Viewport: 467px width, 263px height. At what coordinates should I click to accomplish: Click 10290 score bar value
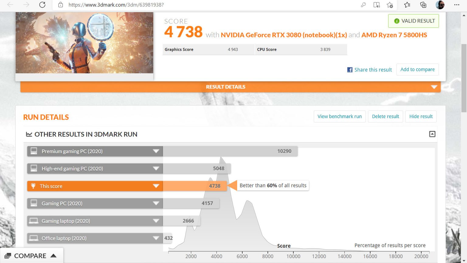[x=284, y=151]
